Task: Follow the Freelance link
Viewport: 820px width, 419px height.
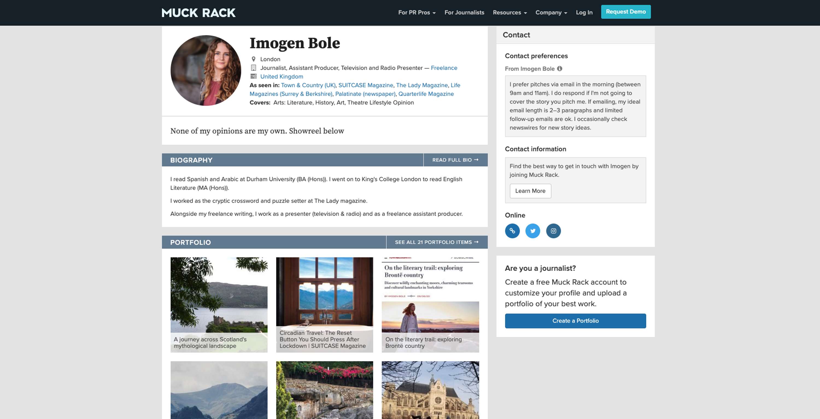Action: coord(444,68)
